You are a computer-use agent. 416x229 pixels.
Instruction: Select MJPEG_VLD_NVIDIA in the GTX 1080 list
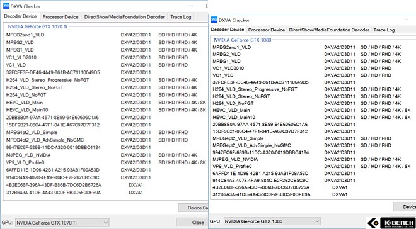(x=312, y=159)
